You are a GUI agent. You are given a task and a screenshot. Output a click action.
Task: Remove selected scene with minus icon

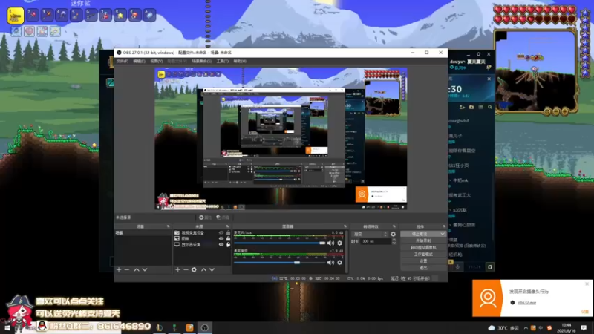(x=127, y=269)
